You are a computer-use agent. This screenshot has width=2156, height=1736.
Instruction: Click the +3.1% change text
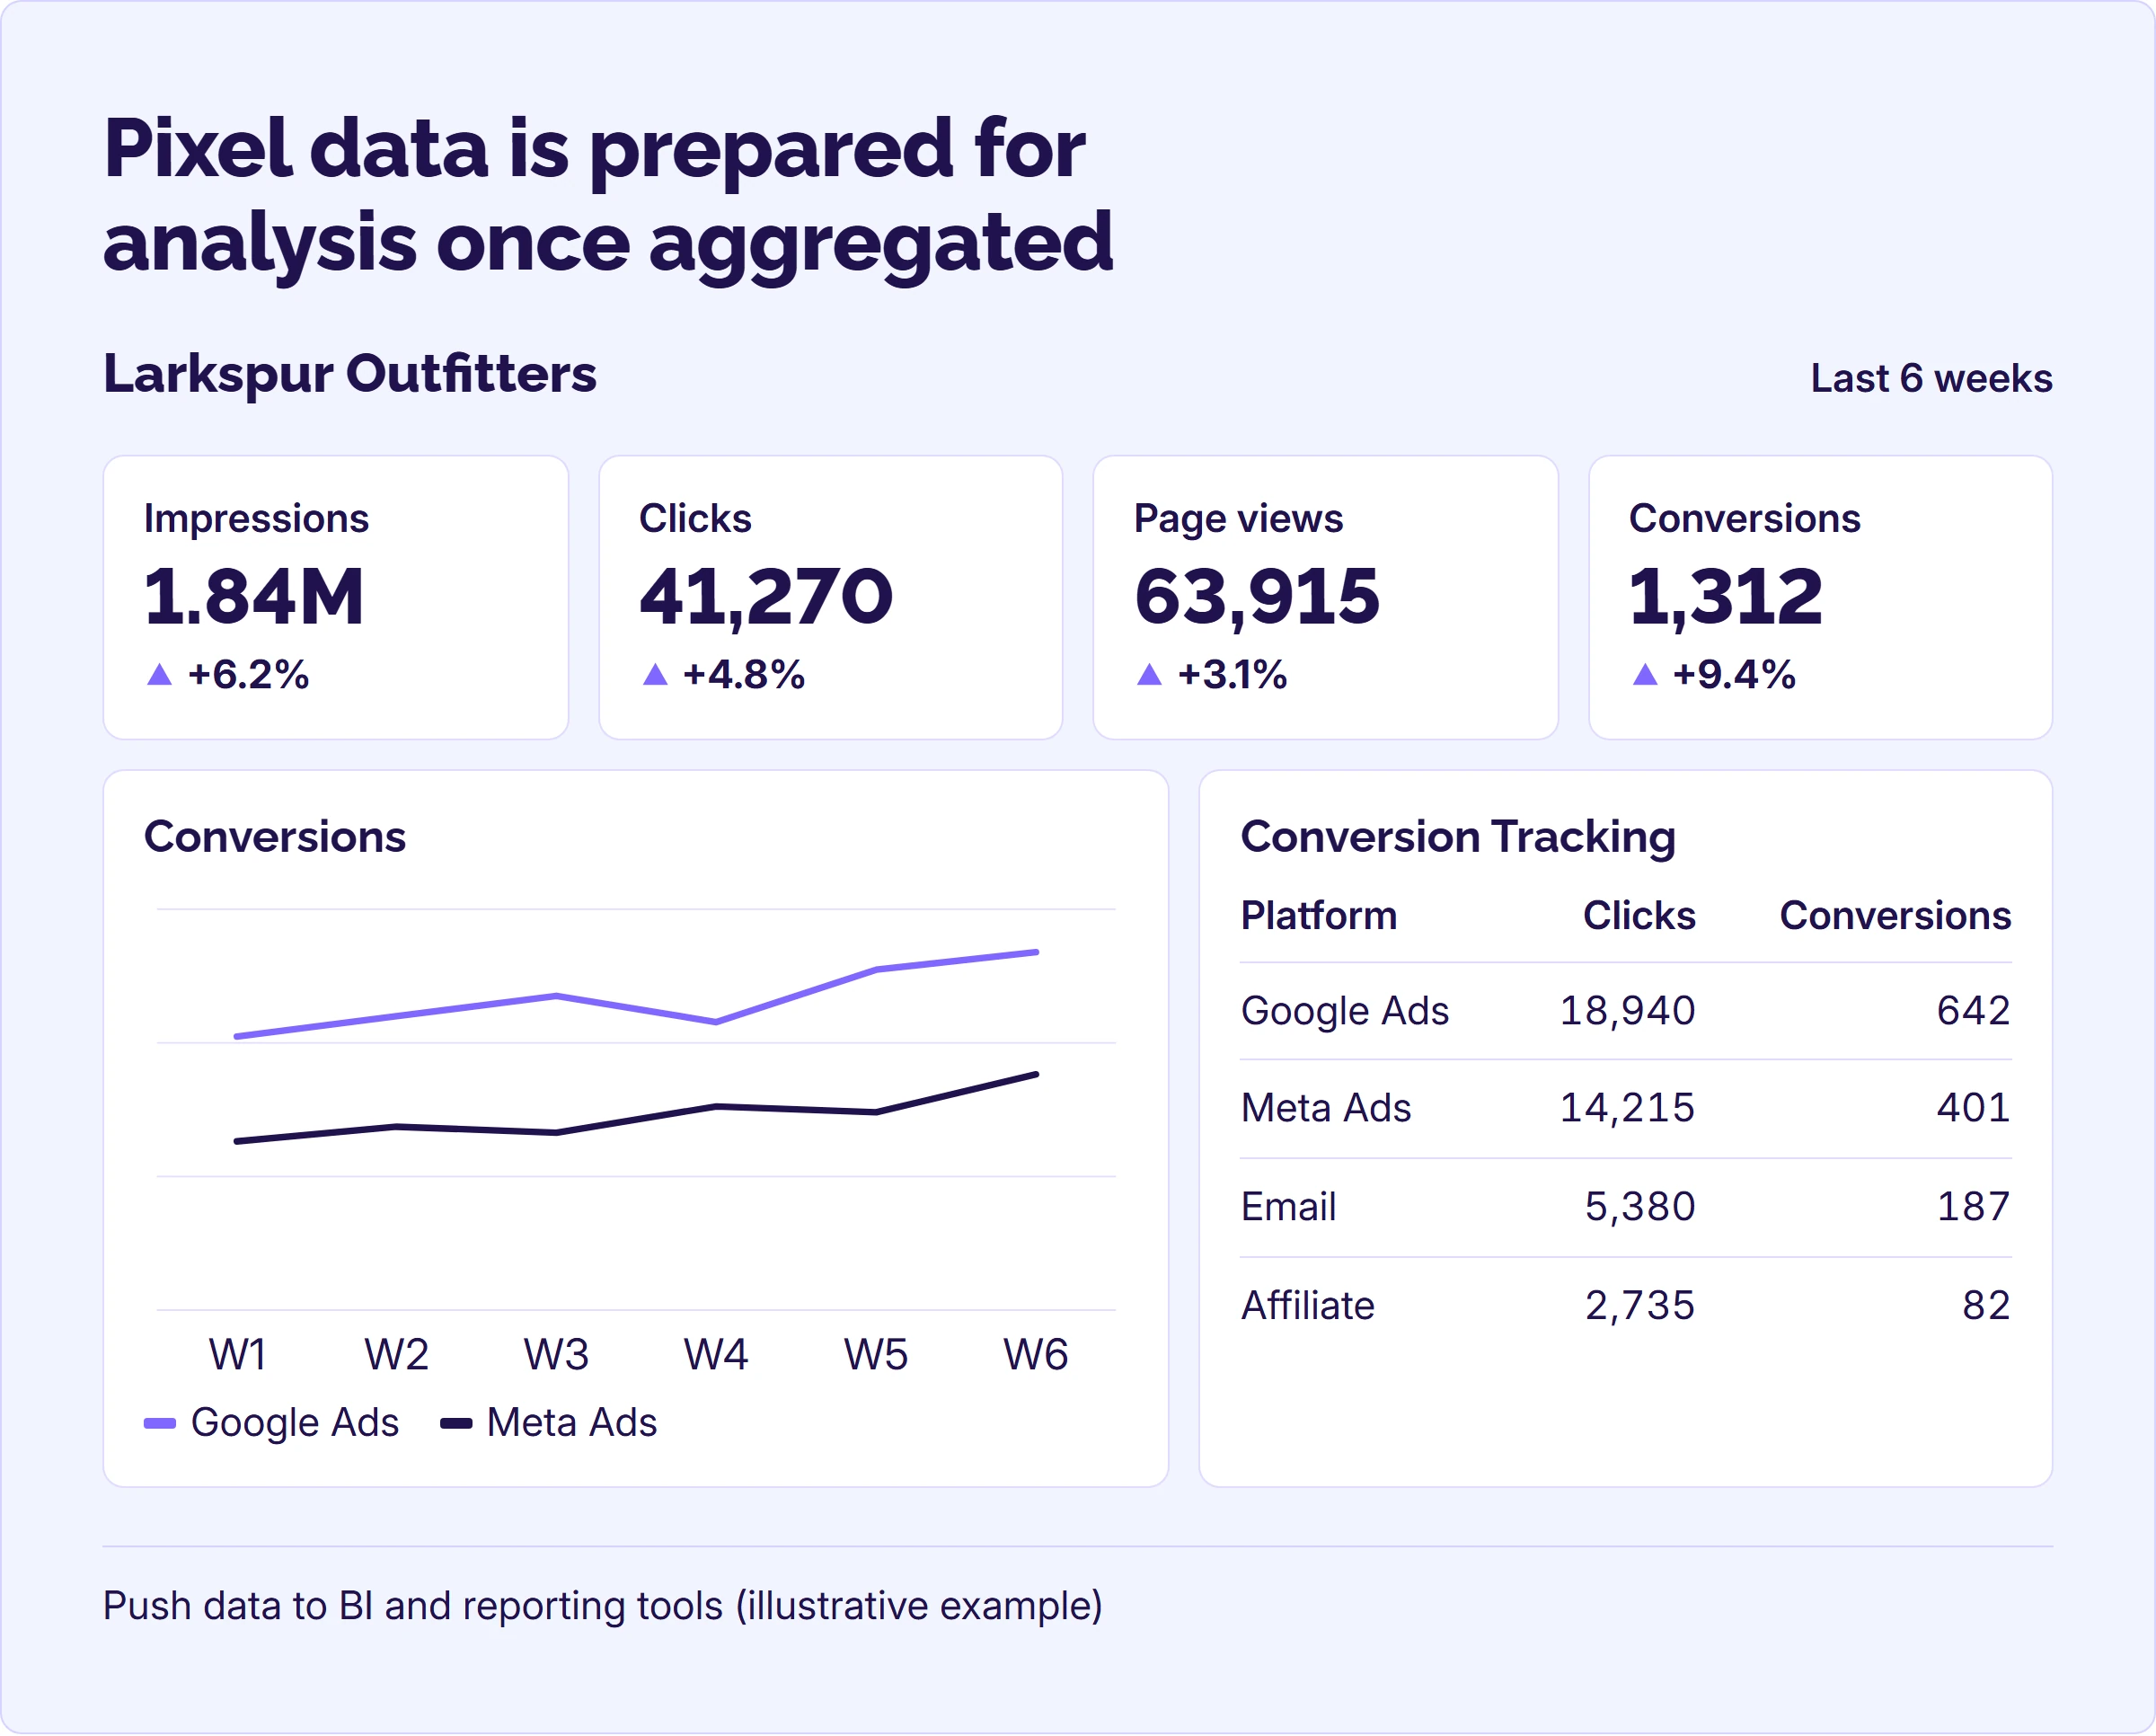pyautogui.click(x=1232, y=675)
